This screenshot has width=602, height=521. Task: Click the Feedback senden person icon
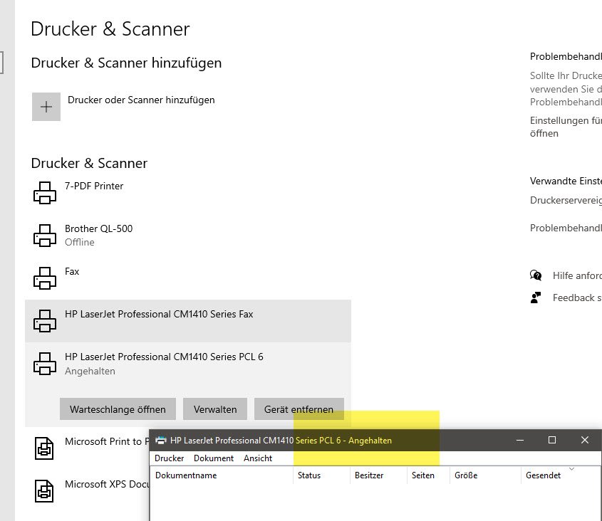point(536,298)
